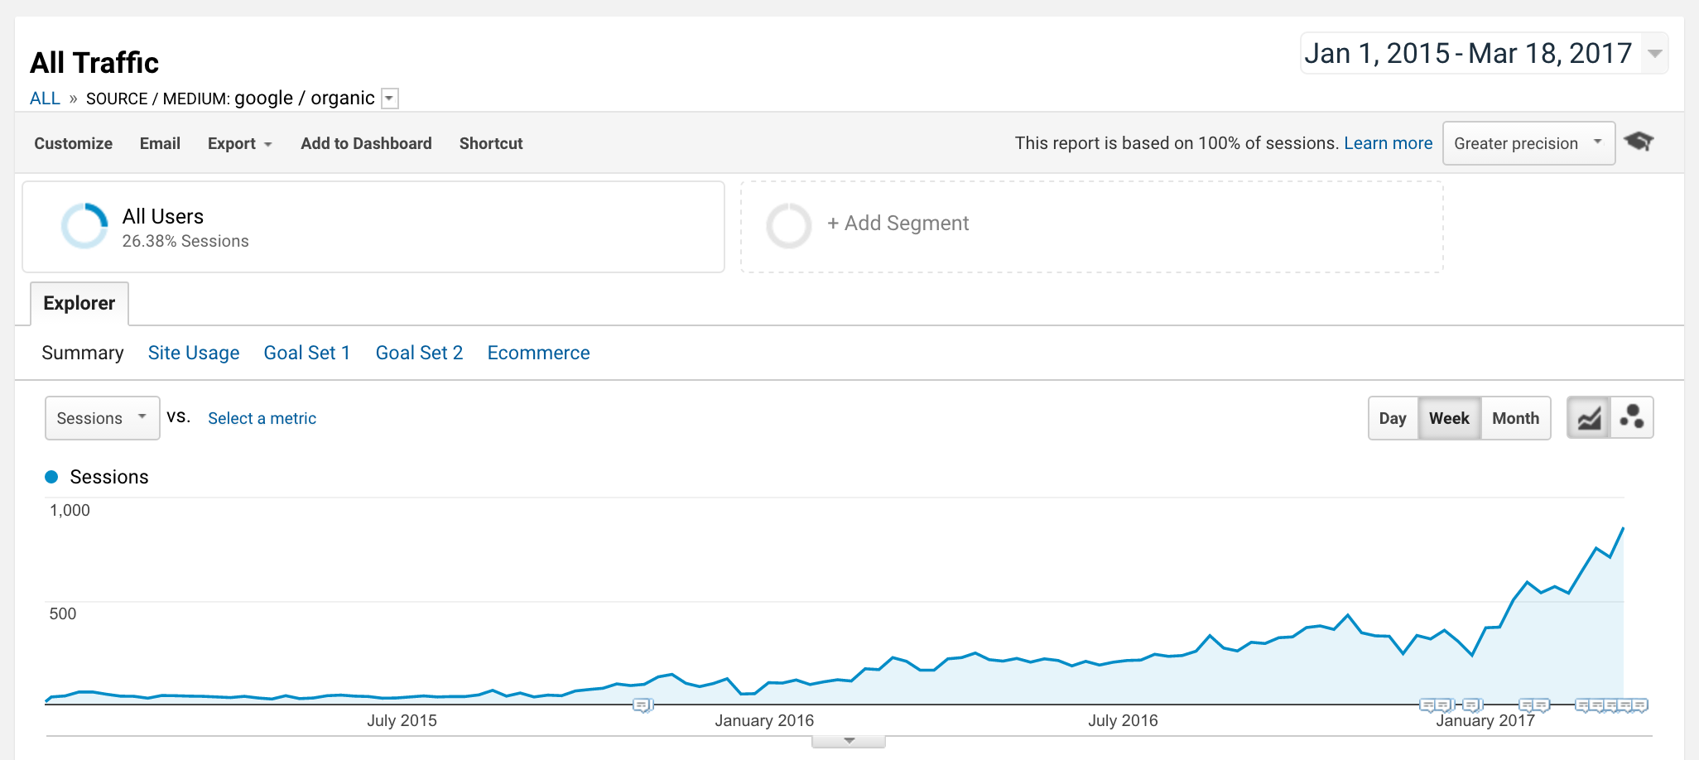1699x760 pixels.
Task: Open the Export menu
Action: pyautogui.click(x=239, y=143)
